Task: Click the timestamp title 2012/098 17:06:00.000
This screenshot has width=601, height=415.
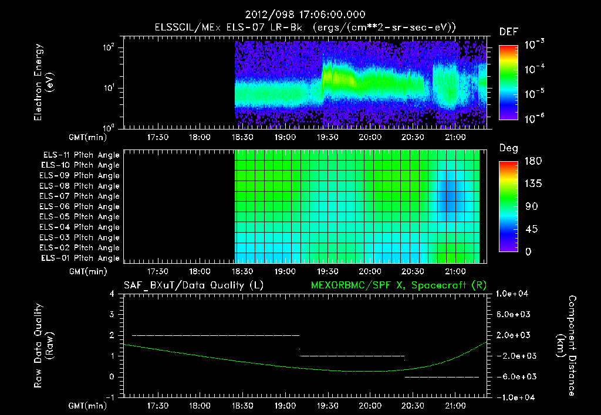Action: (x=305, y=15)
